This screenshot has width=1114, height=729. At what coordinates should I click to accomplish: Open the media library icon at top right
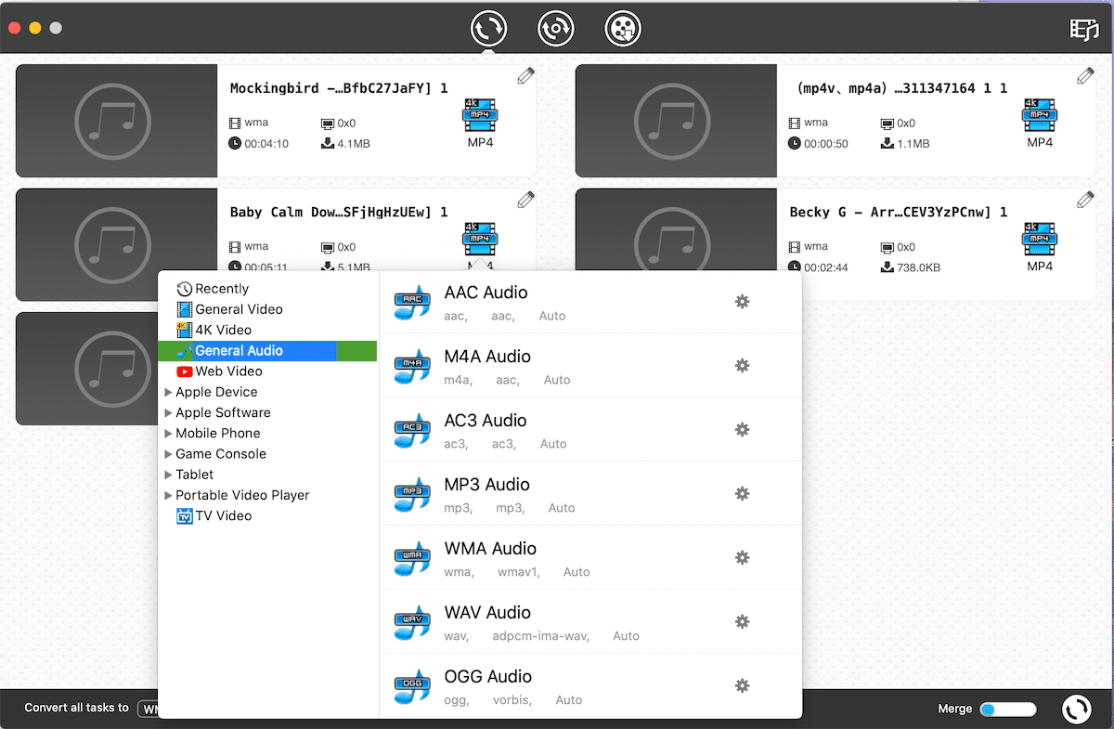1083,30
